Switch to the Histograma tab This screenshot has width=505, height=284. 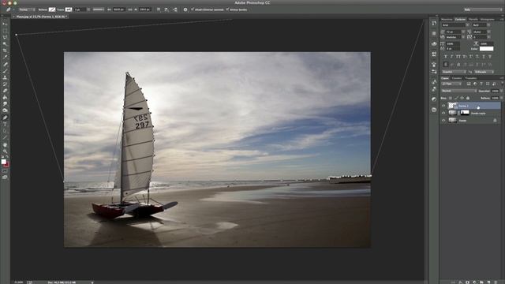(x=488, y=19)
